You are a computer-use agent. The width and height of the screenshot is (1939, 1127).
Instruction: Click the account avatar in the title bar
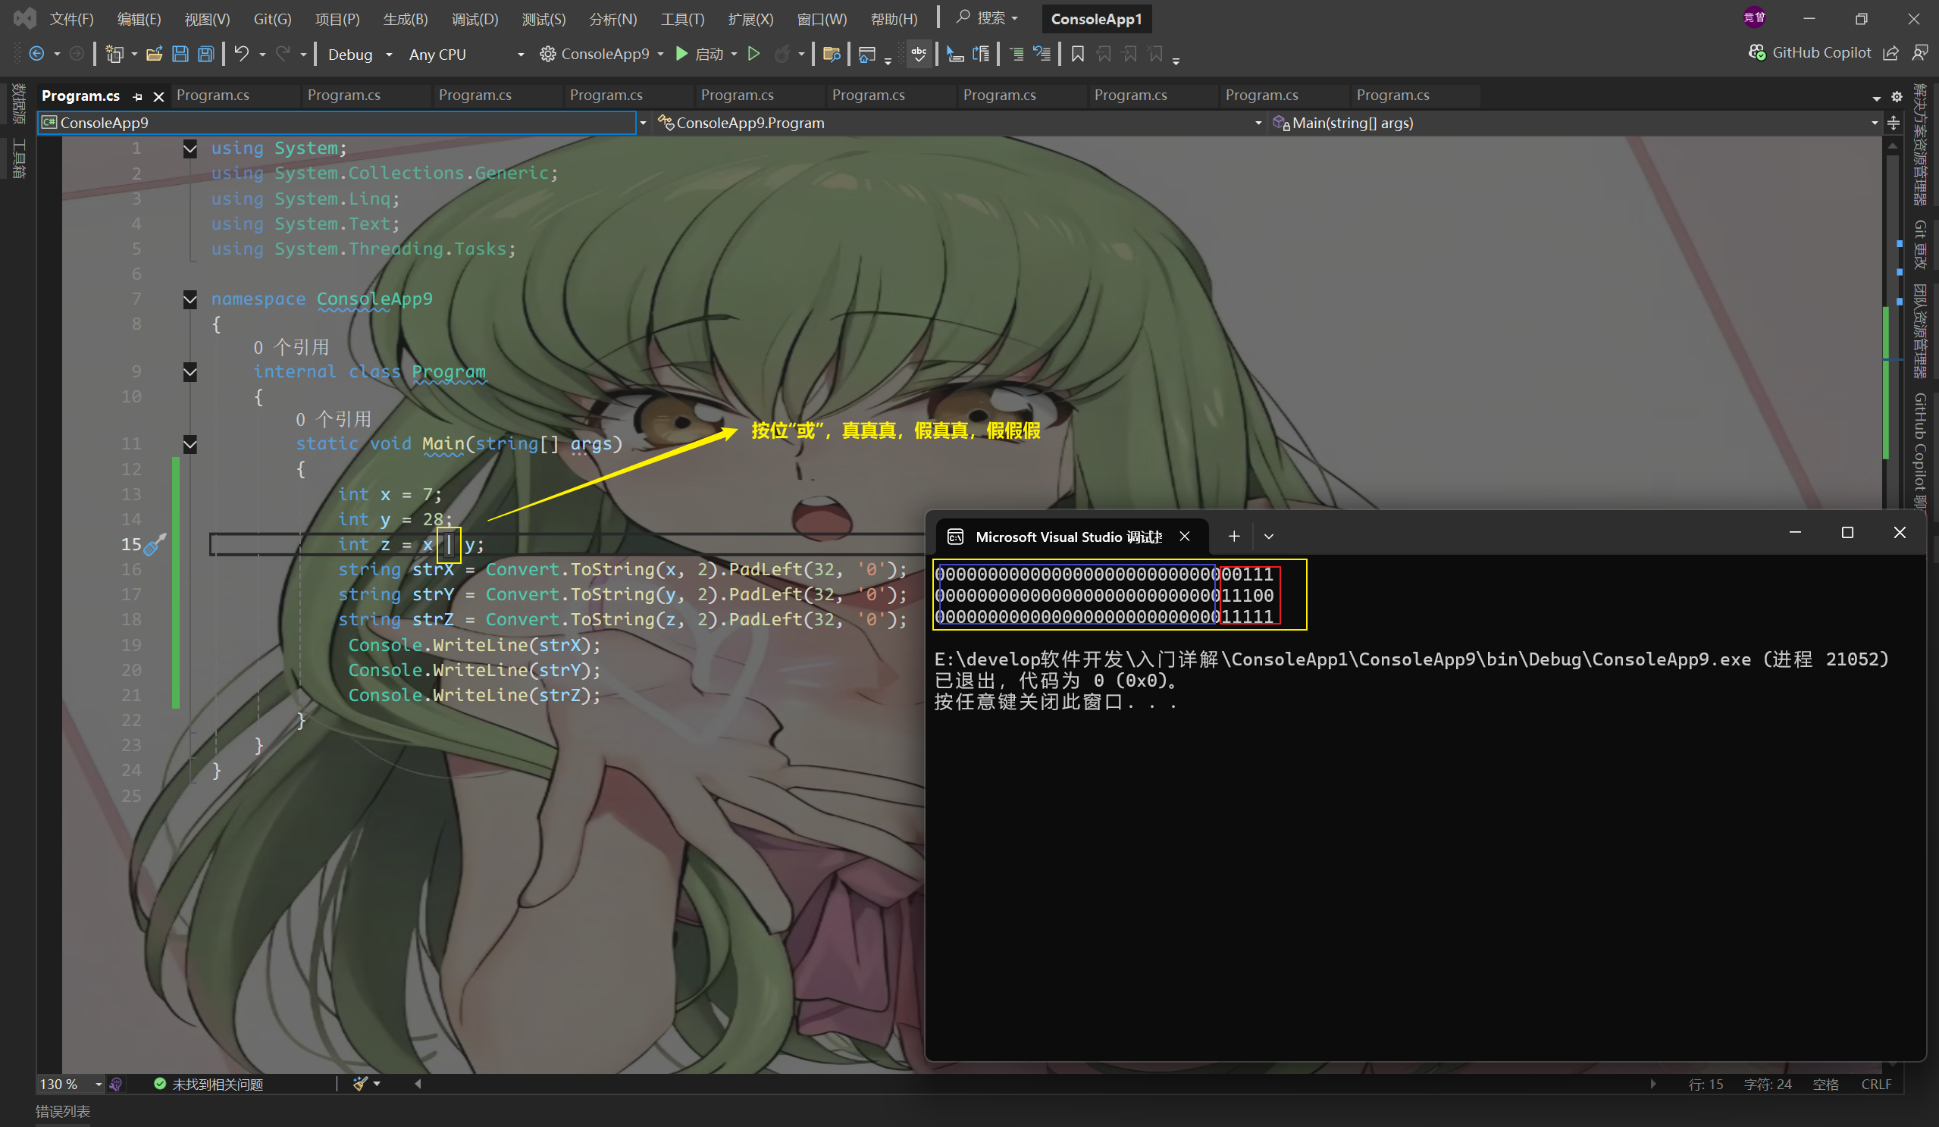[1754, 17]
